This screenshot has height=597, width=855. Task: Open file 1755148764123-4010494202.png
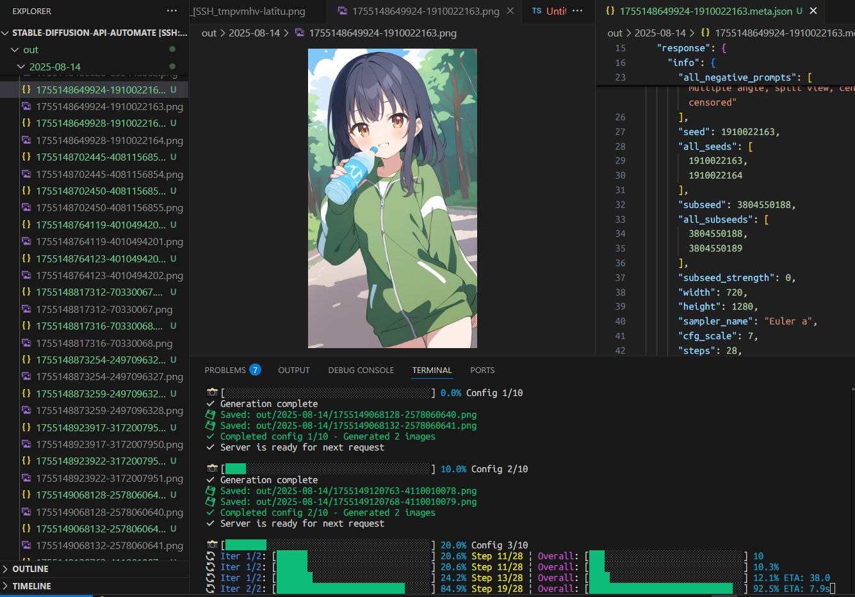tap(110, 275)
